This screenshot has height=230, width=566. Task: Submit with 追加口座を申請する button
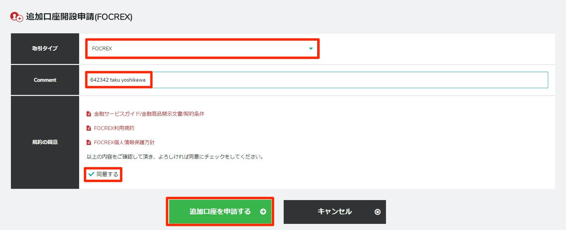(220, 212)
